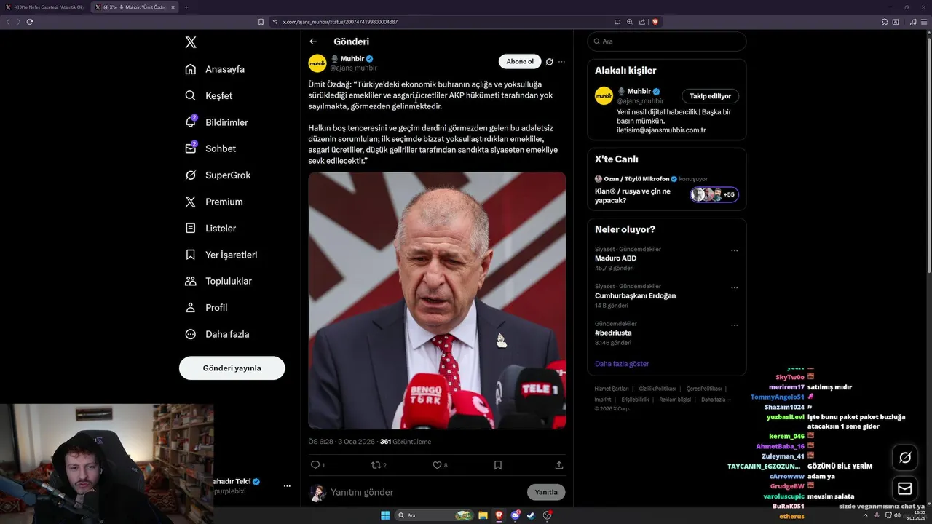Open the Ümit Özdağ photo
This screenshot has width=932, height=524.
(x=437, y=301)
